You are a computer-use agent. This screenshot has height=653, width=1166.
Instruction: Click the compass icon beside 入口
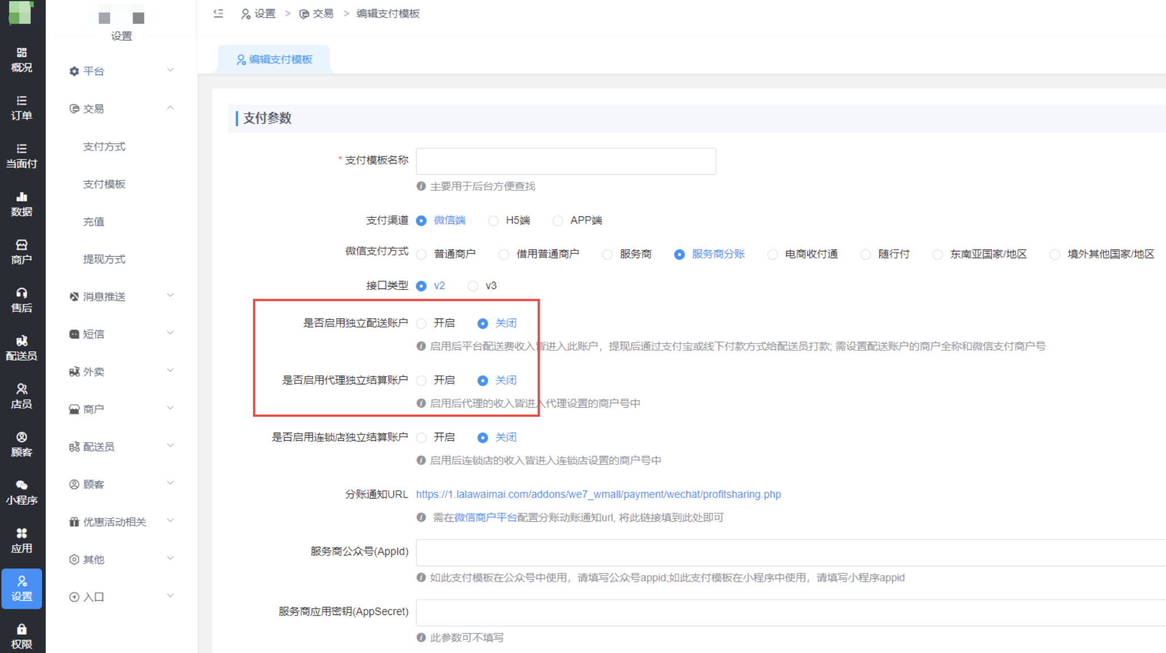tap(74, 597)
